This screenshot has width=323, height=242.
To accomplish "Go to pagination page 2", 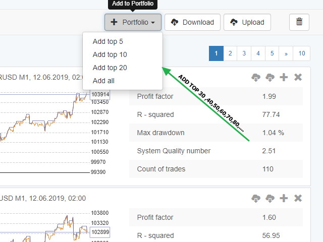I will pos(230,53).
